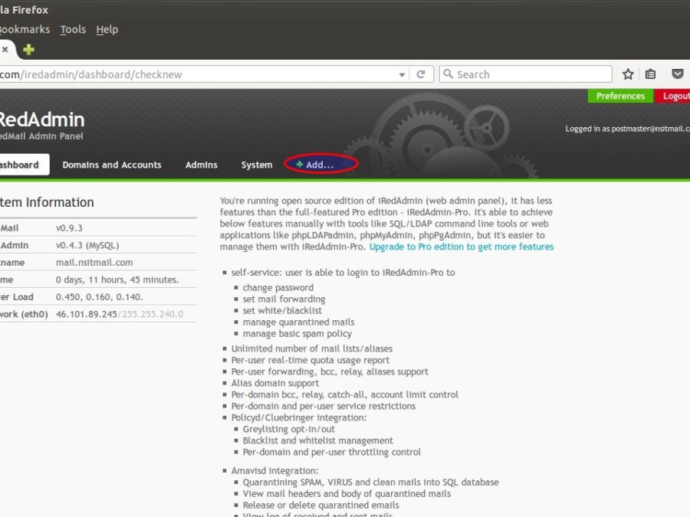Bookmark this page with the star icon
The image size is (690, 517).
628,74
